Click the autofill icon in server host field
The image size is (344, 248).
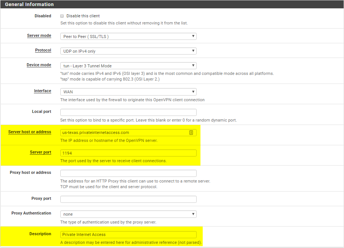(x=191, y=132)
